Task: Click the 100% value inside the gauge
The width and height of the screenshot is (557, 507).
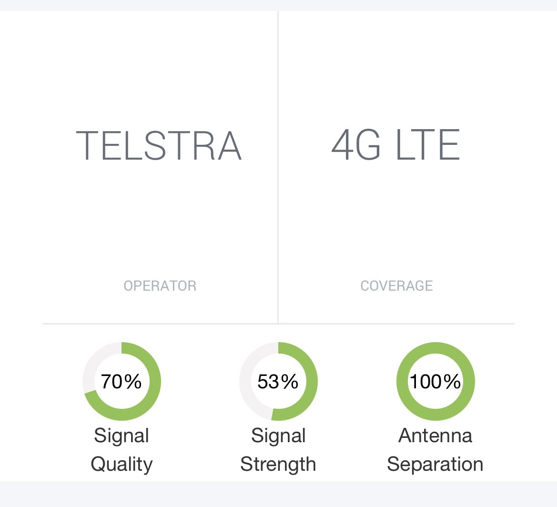Action: [435, 382]
